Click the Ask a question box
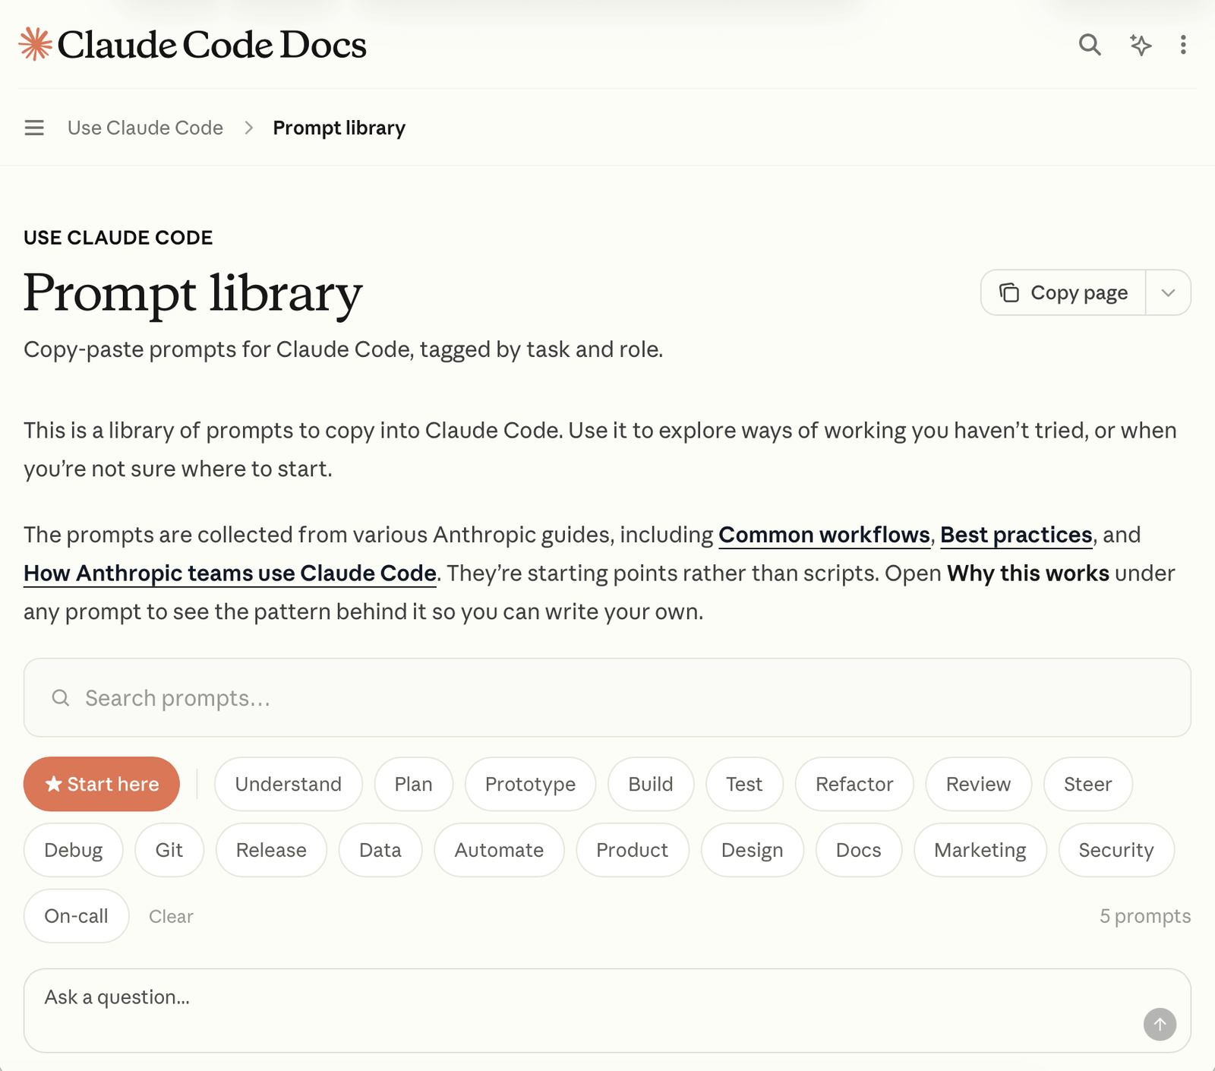This screenshot has width=1215, height=1071. click(607, 1010)
